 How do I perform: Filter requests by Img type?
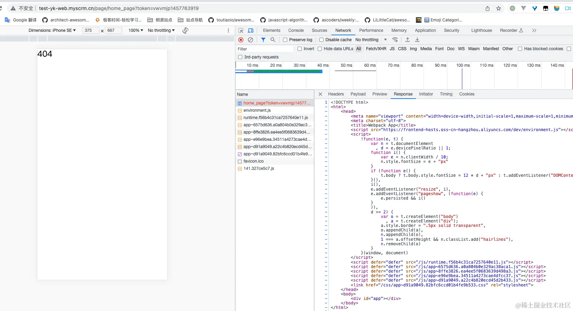point(413,49)
